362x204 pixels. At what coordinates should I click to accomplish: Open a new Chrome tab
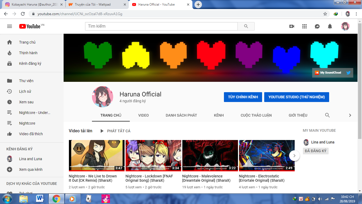198,5
